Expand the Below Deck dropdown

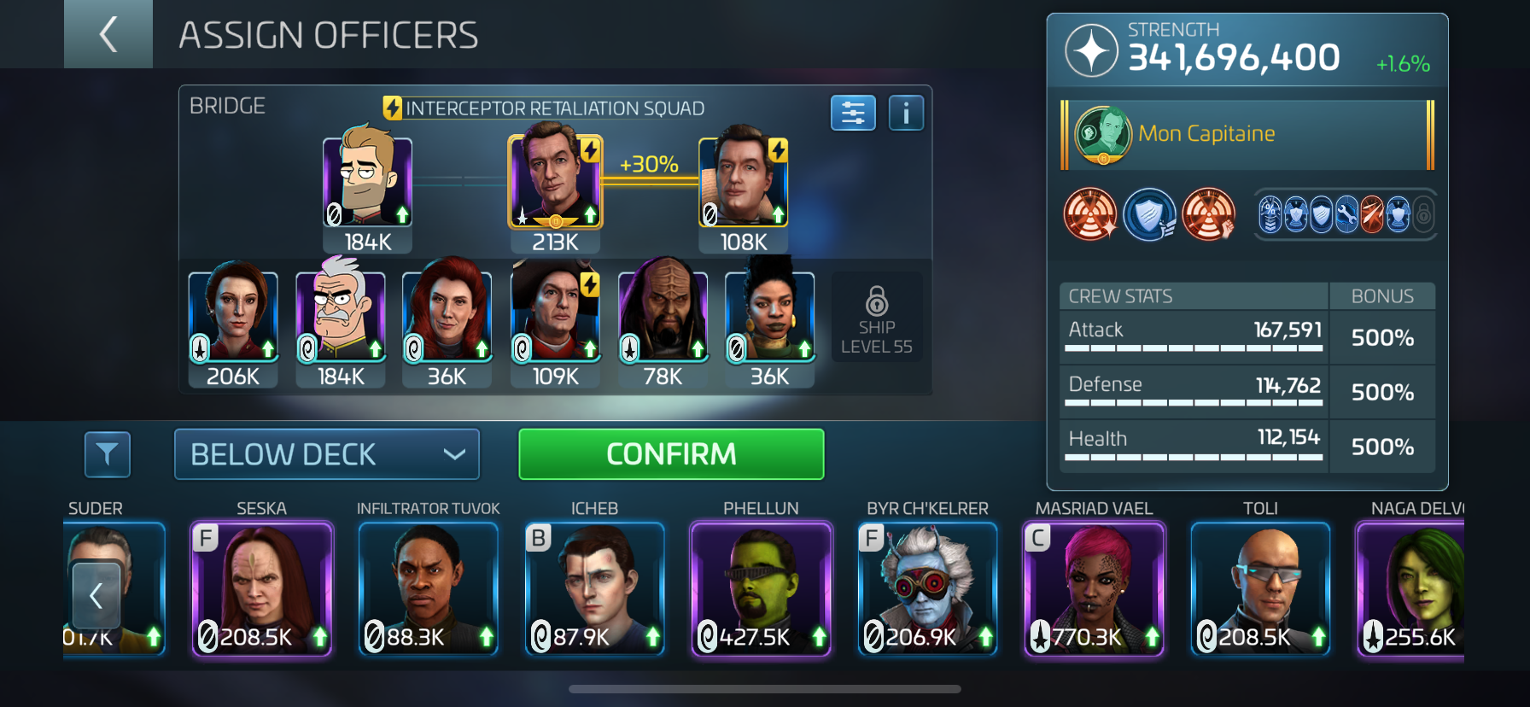327,454
